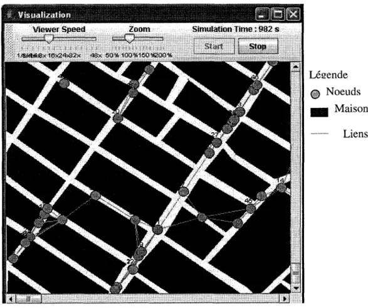Click the Zoom slider thumb
This screenshot has width=368, height=308.
point(129,39)
